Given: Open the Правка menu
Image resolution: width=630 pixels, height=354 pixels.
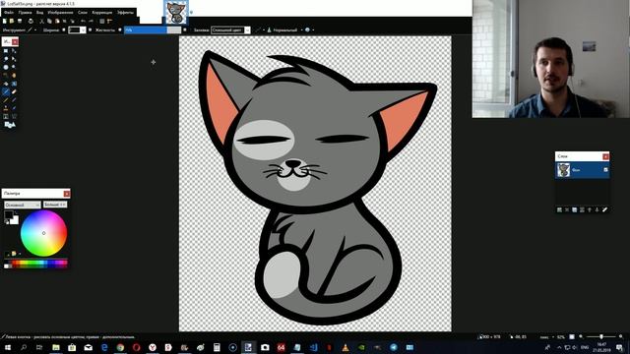Looking at the screenshot, I should pyautogui.click(x=25, y=13).
